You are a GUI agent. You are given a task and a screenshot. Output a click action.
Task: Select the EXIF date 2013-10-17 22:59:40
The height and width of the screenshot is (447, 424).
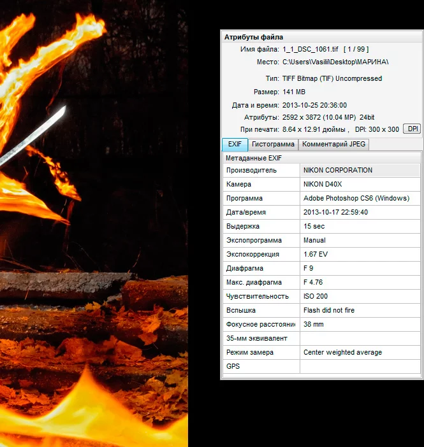(335, 213)
